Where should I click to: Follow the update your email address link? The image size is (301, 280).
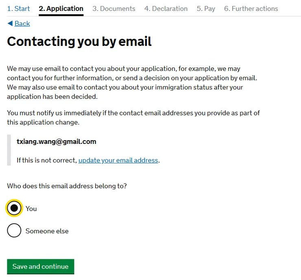click(x=118, y=160)
